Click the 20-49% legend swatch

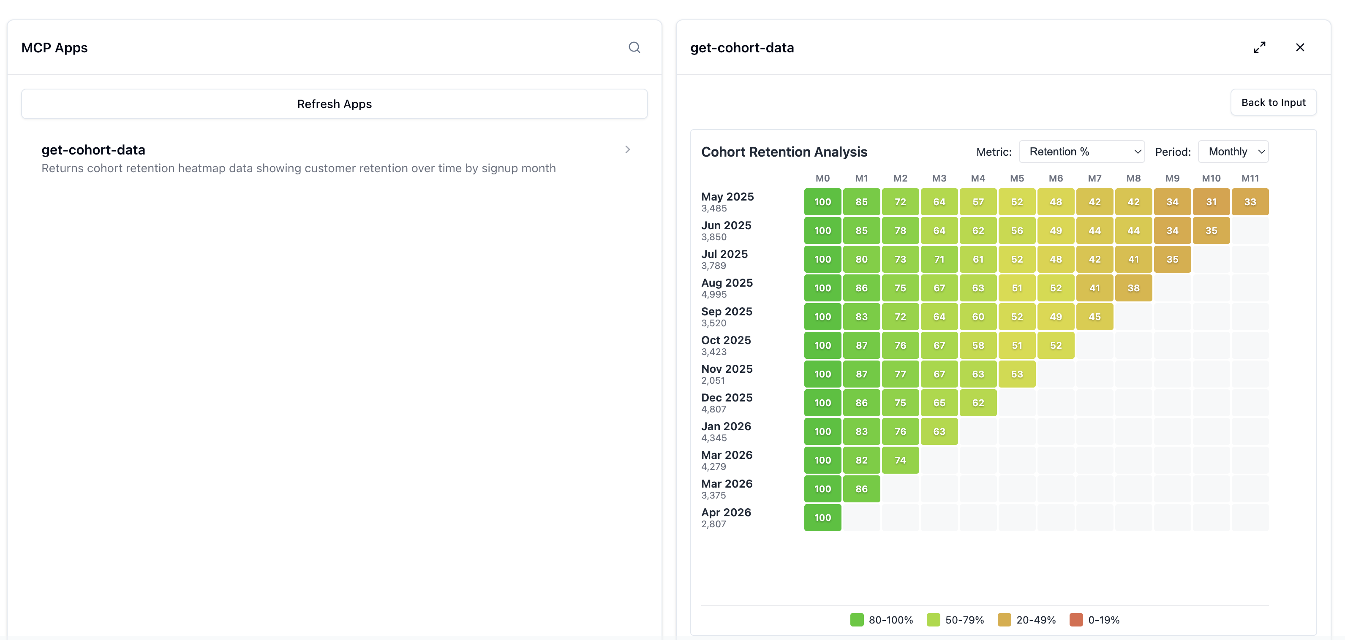1004,620
